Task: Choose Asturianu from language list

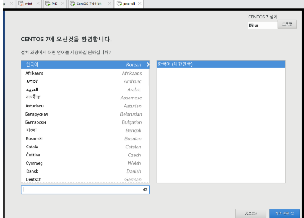Action: pos(85,106)
